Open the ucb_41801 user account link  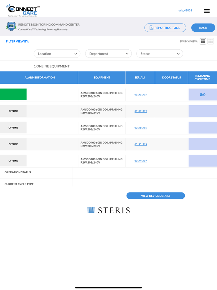185,10
